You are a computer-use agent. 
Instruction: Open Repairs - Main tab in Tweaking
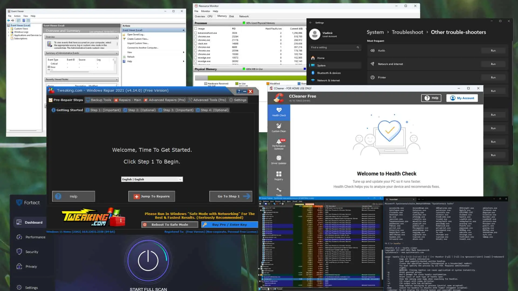pyautogui.click(x=128, y=100)
